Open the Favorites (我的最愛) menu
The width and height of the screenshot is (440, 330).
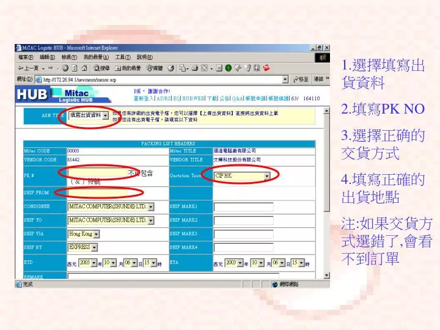tap(97, 57)
